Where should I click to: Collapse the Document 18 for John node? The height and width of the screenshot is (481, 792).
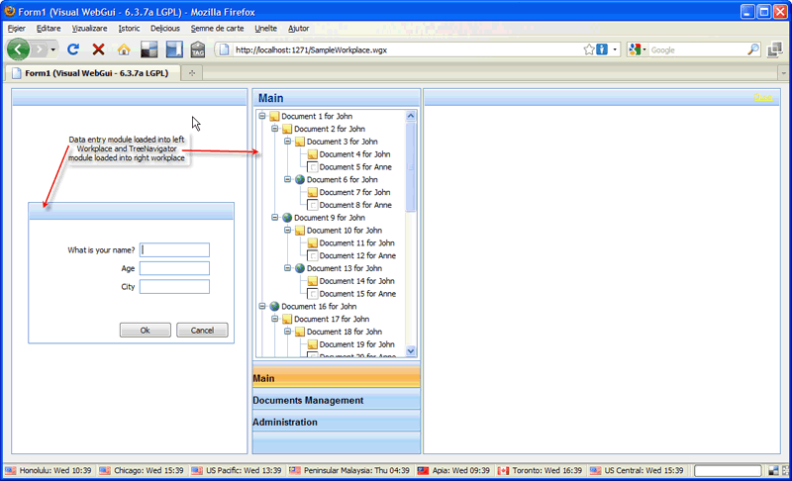point(287,332)
